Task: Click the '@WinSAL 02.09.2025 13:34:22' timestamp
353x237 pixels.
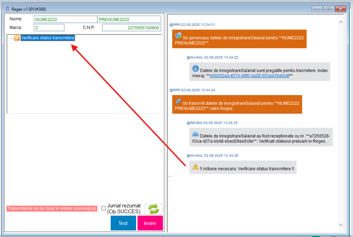Action: pos(212,57)
